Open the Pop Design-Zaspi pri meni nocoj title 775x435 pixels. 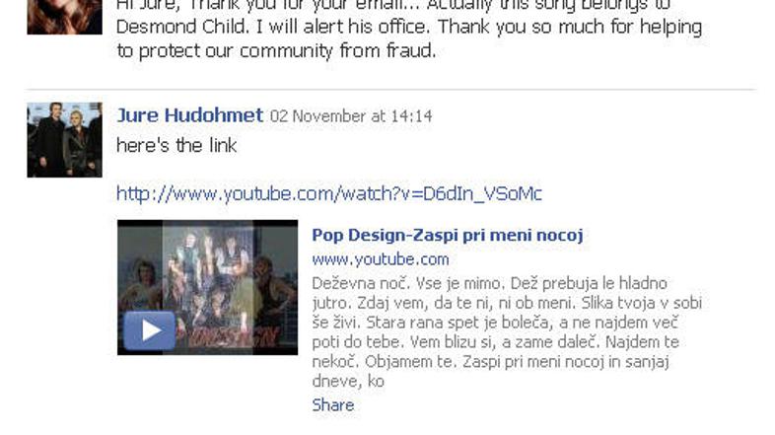tap(448, 235)
